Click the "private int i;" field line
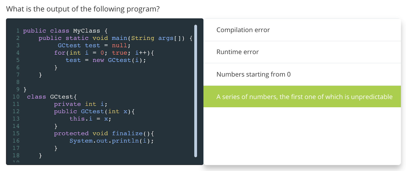406x171 pixels. pos(80,104)
